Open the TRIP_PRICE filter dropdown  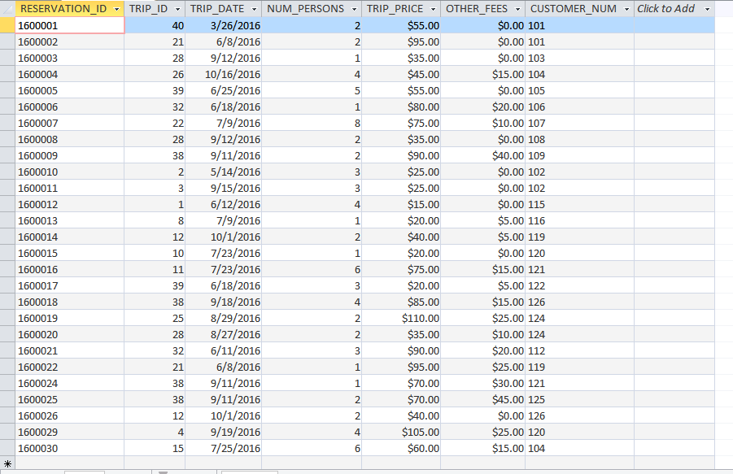(433, 9)
